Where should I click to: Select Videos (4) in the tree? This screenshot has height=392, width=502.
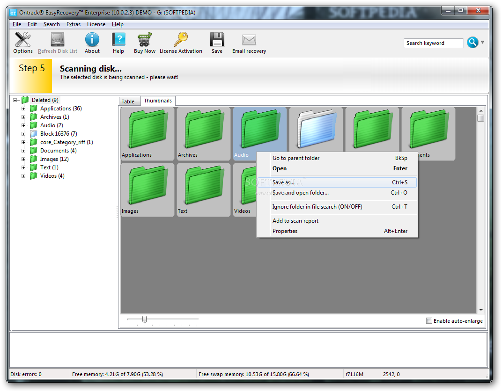point(52,176)
